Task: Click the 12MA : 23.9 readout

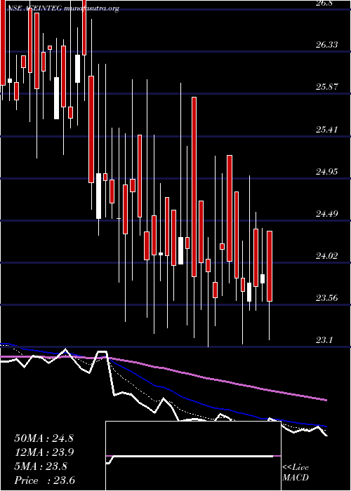Action: pos(44,452)
